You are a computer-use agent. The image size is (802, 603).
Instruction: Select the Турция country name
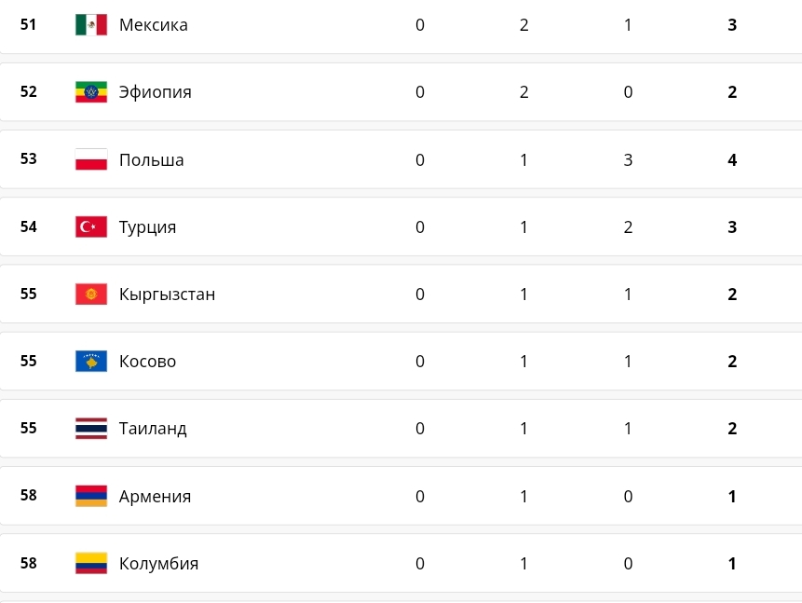(147, 227)
